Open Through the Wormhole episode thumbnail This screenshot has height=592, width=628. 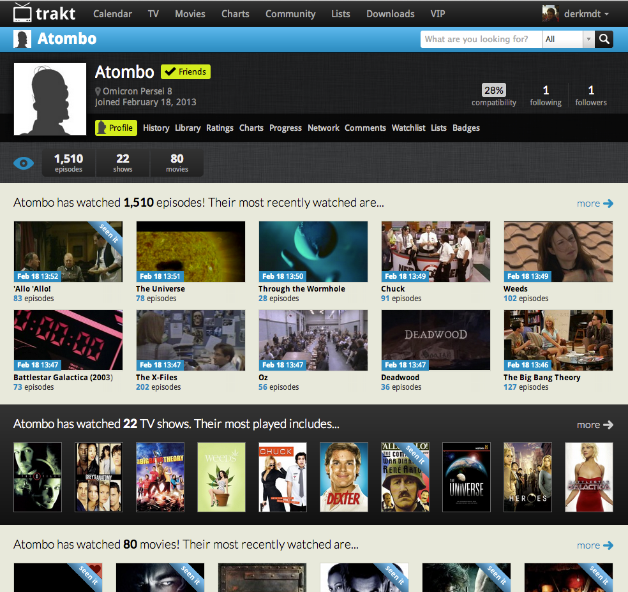(x=313, y=252)
